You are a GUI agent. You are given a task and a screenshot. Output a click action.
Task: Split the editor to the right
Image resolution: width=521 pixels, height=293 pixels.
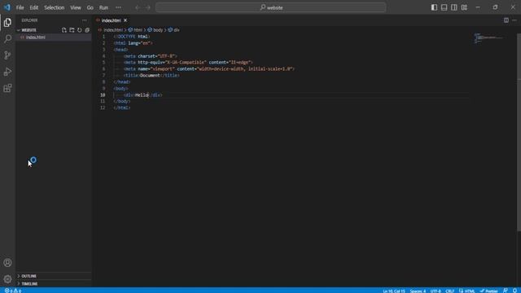[x=506, y=20]
